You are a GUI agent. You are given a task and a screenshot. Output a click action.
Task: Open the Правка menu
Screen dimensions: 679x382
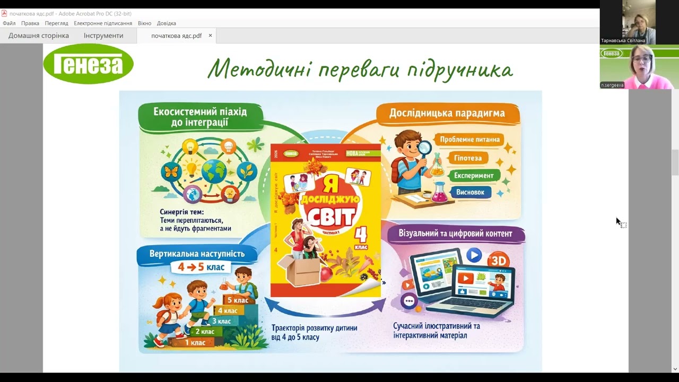(x=30, y=23)
